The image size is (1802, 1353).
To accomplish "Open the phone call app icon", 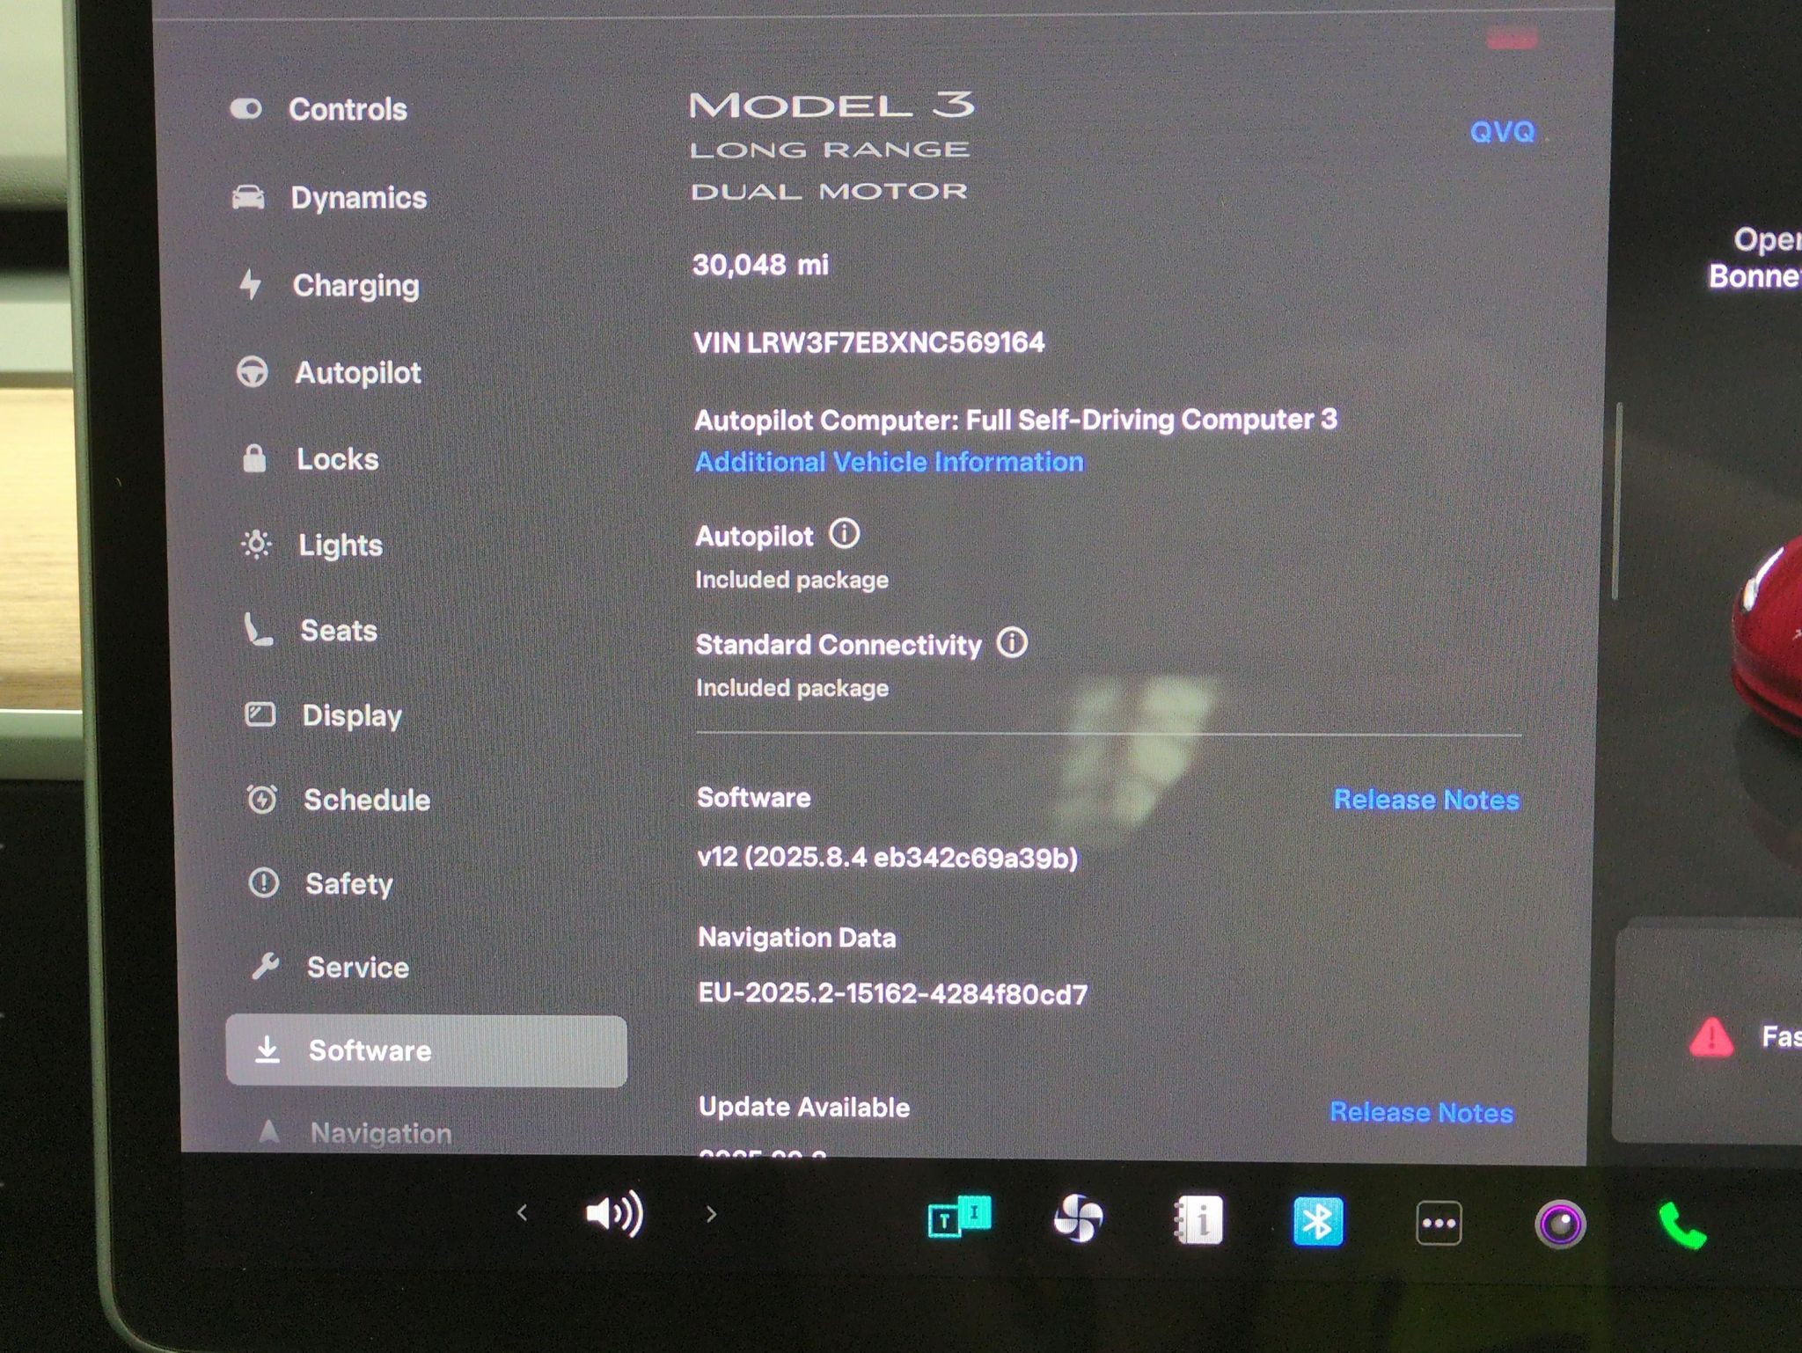I will pyautogui.click(x=1681, y=1225).
